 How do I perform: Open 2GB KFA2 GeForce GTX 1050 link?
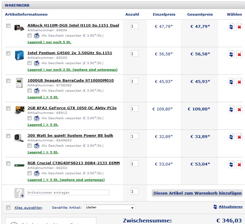72,108
